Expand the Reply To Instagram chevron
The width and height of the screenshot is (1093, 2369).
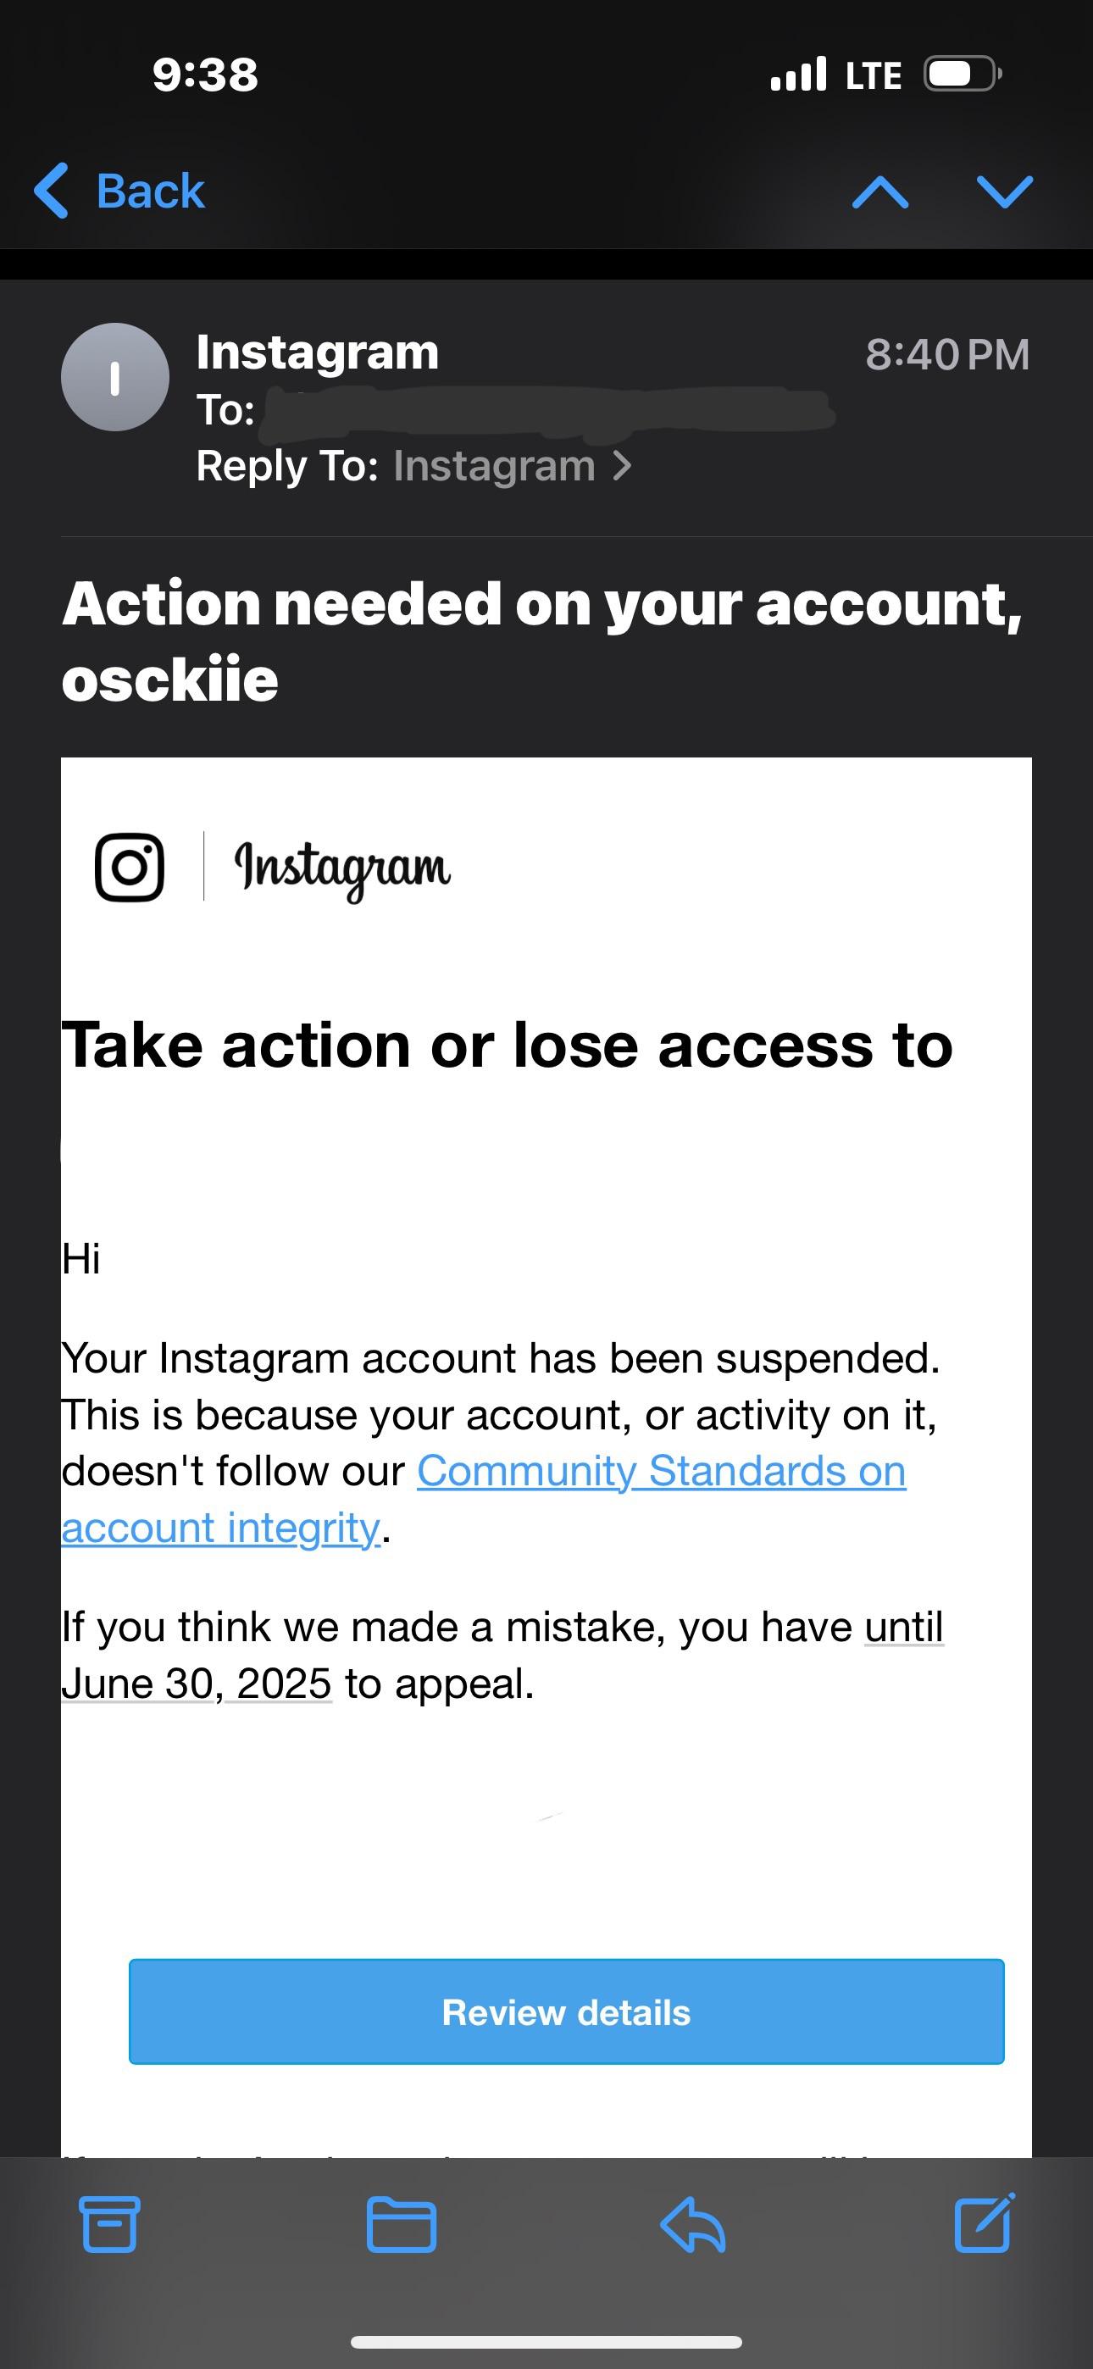click(623, 465)
